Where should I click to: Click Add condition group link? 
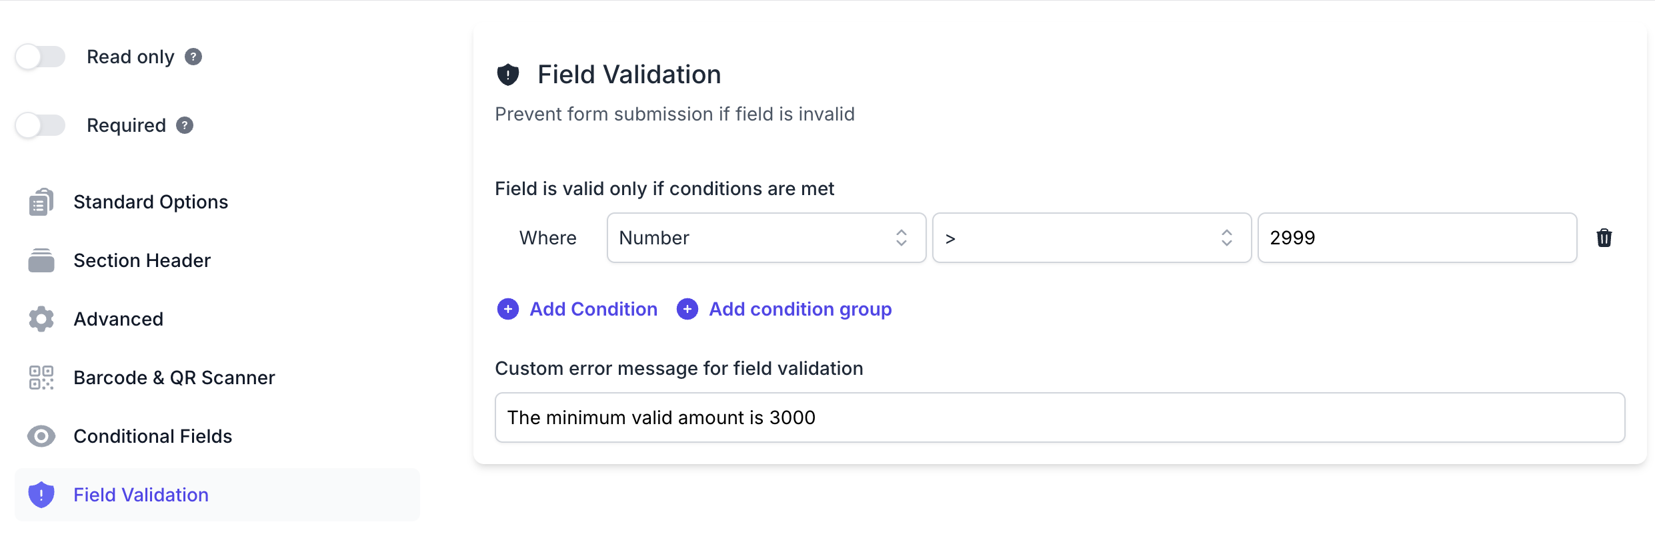click(x=800, y=309)
